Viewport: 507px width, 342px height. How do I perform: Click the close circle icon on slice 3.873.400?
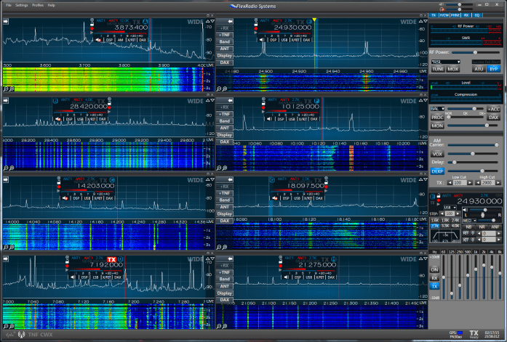[x=92, y=20]
